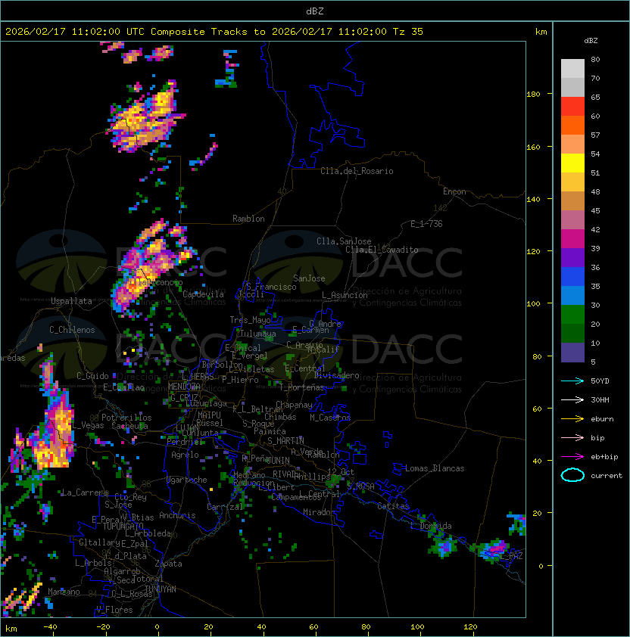630x637 pixels.
Task: Click the Lomas_Blancas label
Action: tap(435, 468)
